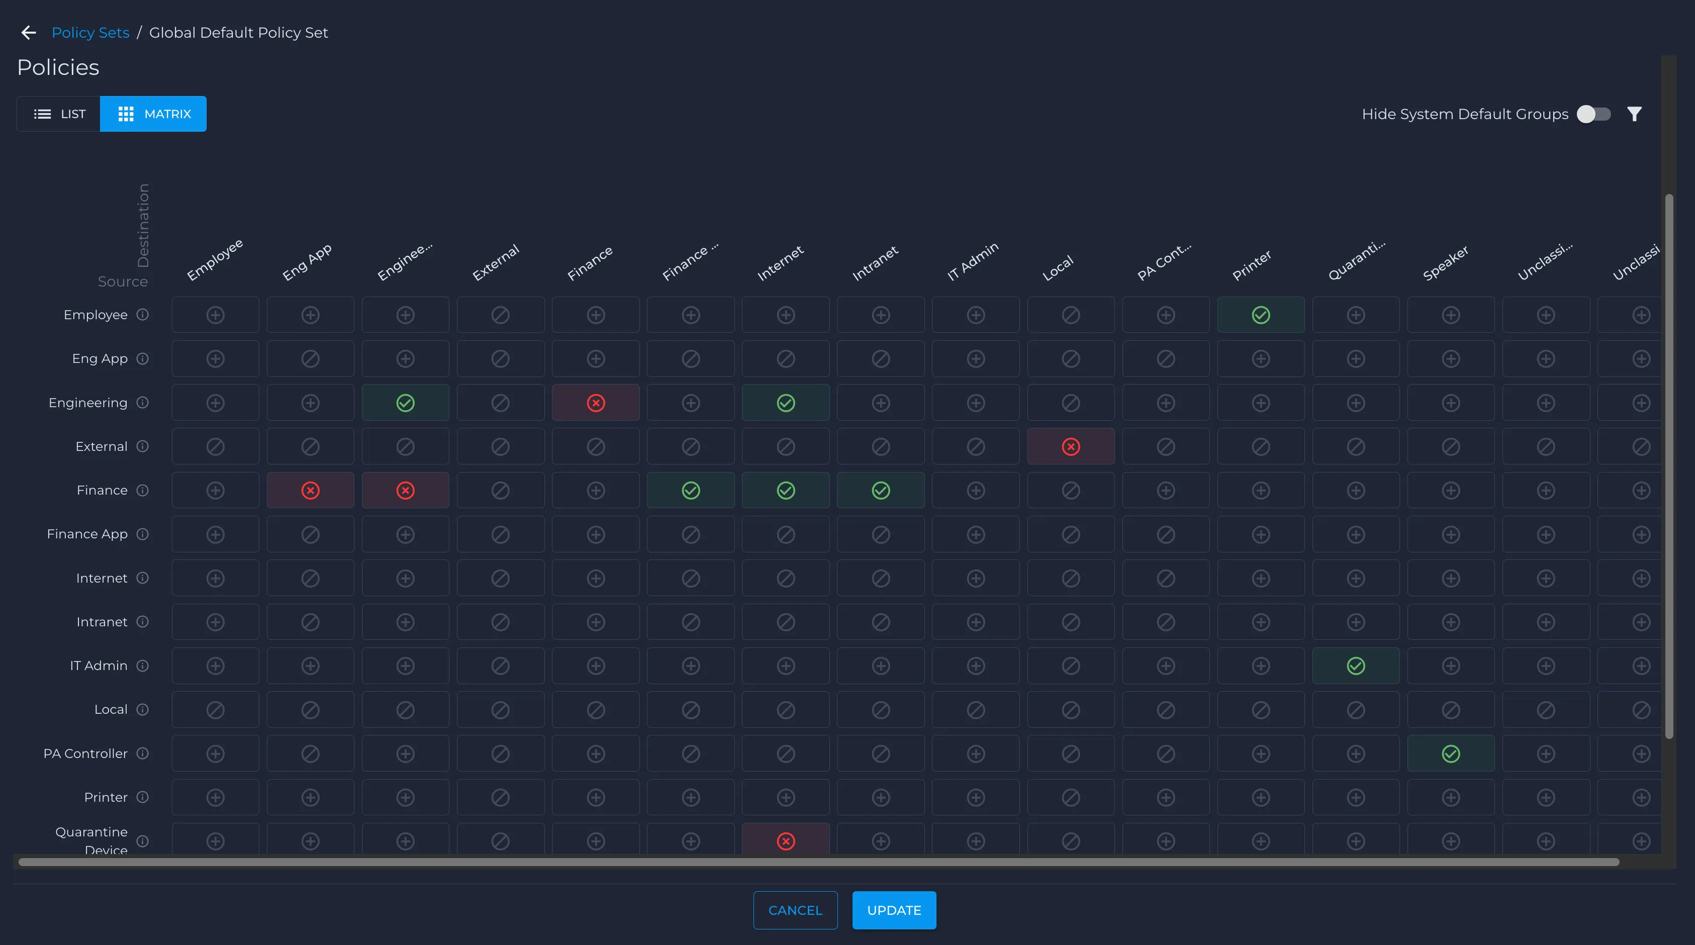Viewport: 1695px width, 945px height.
Task: Click the info icon beside Engineering row
Action: [x=142, y=402]
